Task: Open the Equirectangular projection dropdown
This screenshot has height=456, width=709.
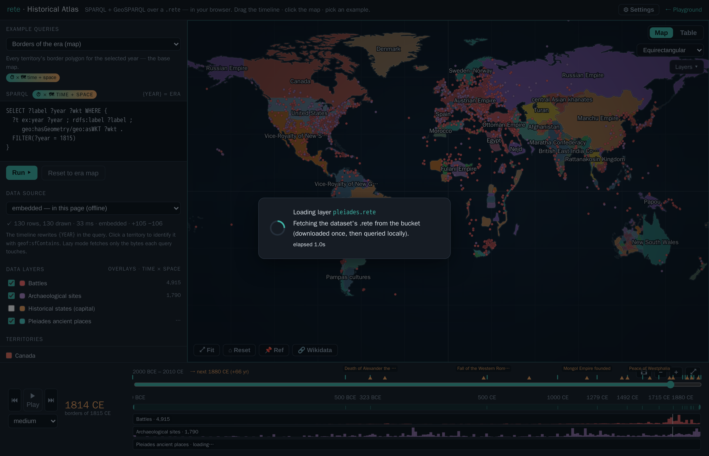Action: [670, 50]
